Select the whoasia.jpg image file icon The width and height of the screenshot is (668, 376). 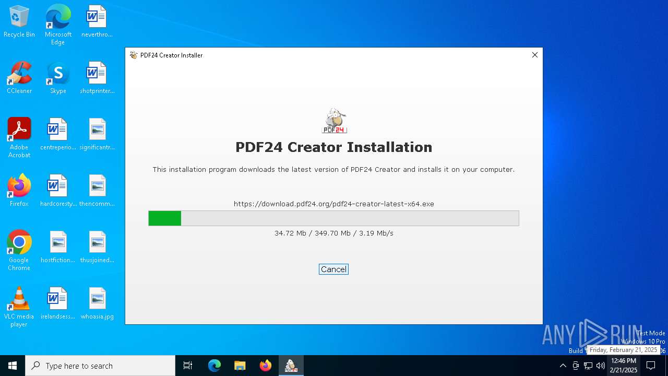pyautogui.click(x=97, y=304)
